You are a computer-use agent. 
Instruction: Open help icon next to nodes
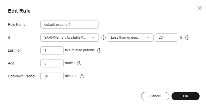point(79,63)
